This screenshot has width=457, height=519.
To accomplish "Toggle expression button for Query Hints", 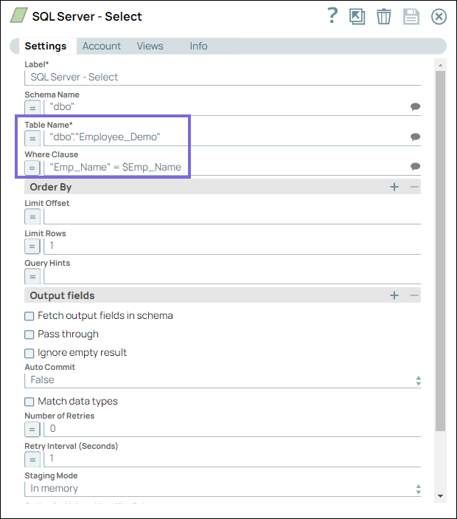I will pyautogui.click(x=32, y=276).
